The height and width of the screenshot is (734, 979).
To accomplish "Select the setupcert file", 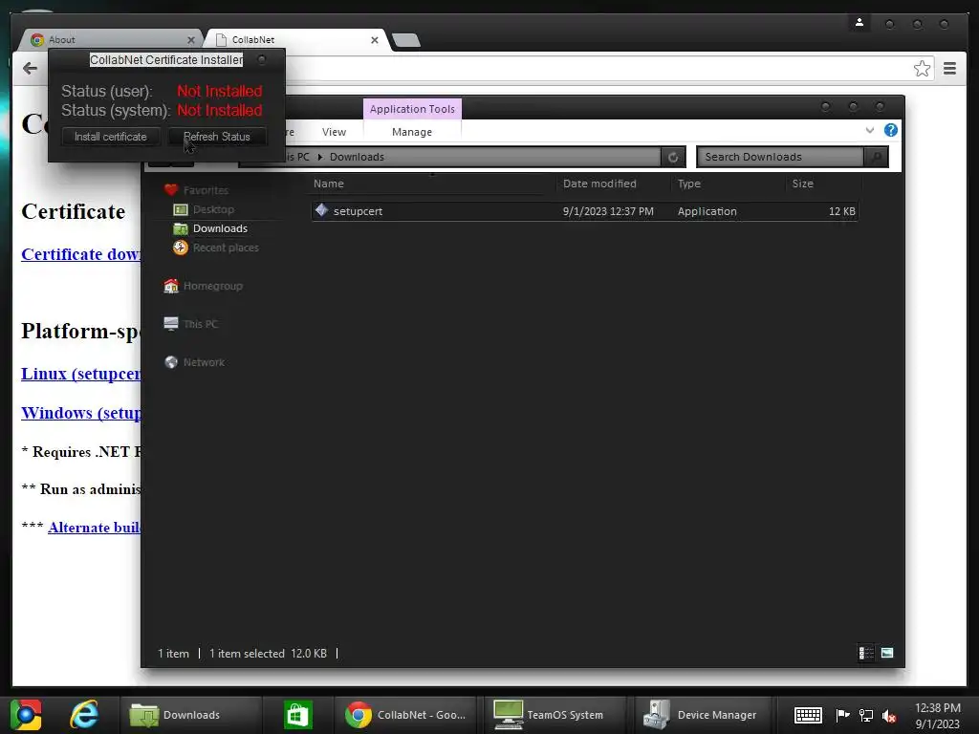I will coord(584,211).
